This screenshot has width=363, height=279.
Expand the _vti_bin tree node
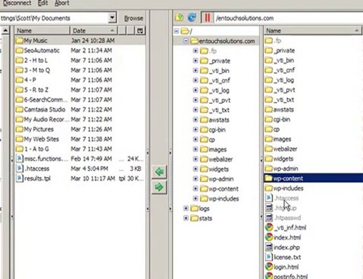[195, 70]
